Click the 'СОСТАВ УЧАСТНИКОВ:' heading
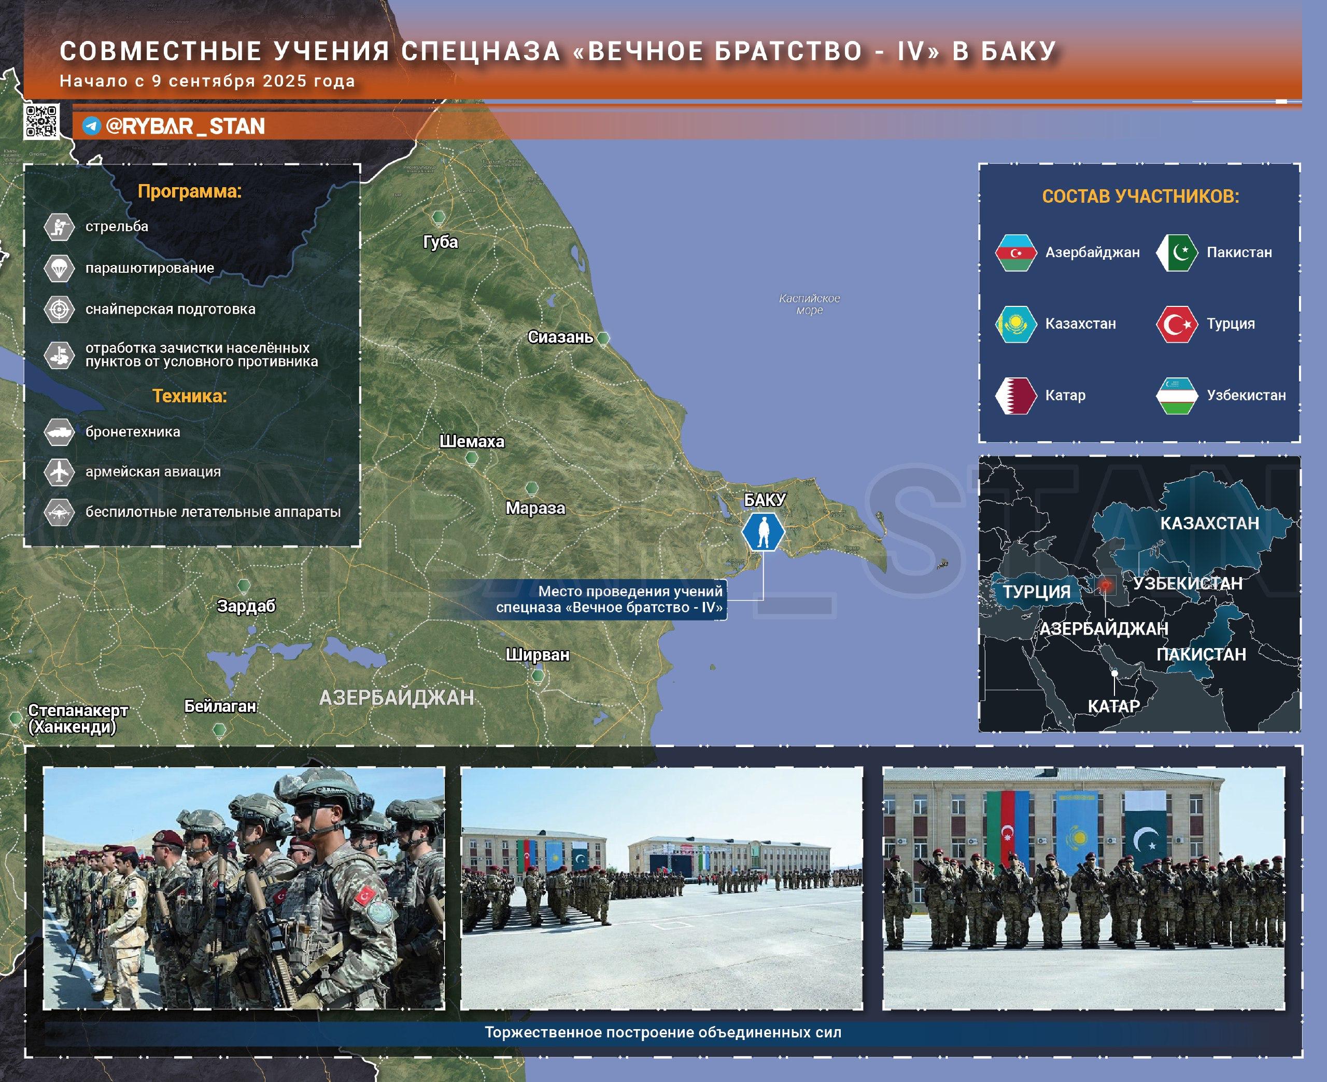 click(x=1141, y=196)
